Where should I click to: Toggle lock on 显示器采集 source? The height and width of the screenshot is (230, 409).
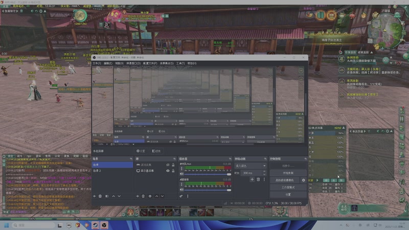pyautogui.click(x=173, y=171)
